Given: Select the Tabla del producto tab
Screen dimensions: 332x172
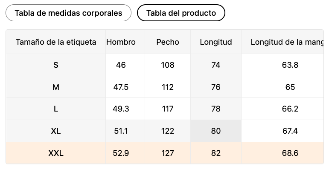Looking at the screenshot, I should click(x=181, y=13).
